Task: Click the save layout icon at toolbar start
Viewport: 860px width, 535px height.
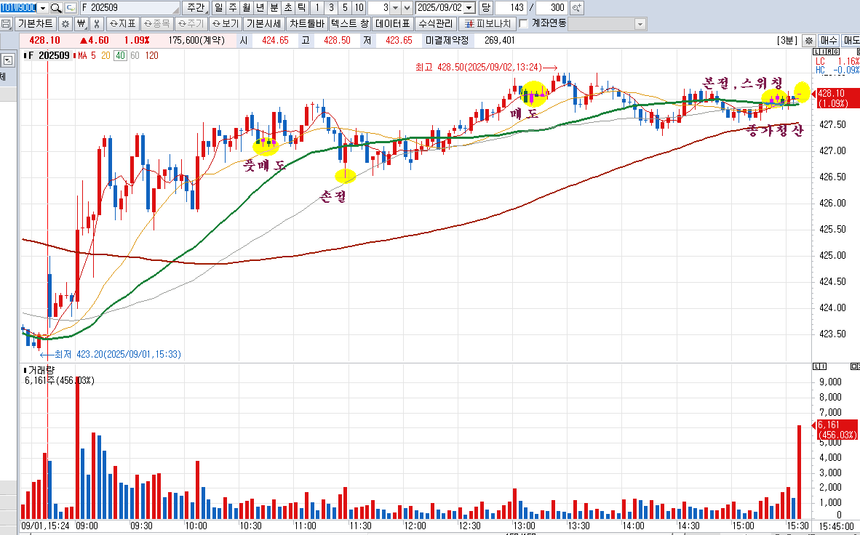Action: point(6,23)
